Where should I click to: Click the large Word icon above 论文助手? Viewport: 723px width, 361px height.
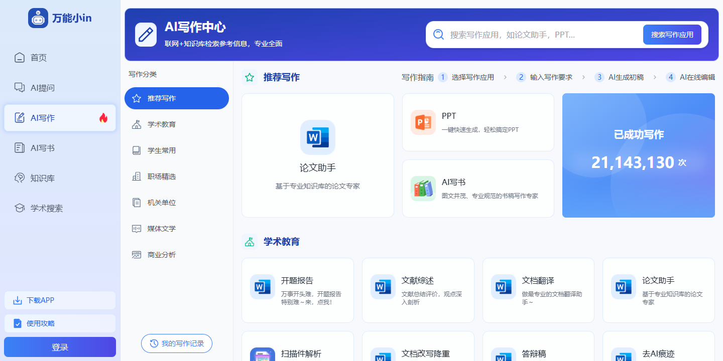click(x=318, y=137)
